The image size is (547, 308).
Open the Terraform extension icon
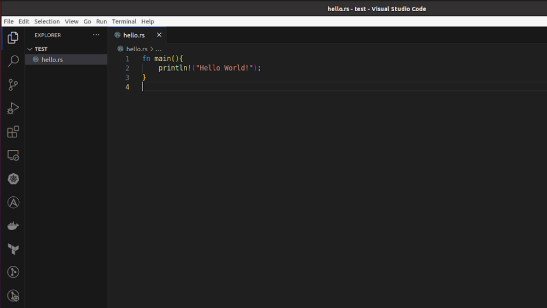[x=13, y=249]
